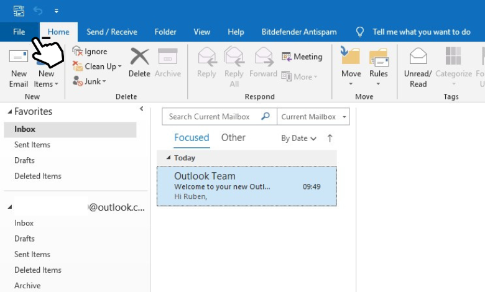The width and height of the screenshot is (485, 292).
Task: Show the Focused inbox tab
Action: tap(192, 137)
